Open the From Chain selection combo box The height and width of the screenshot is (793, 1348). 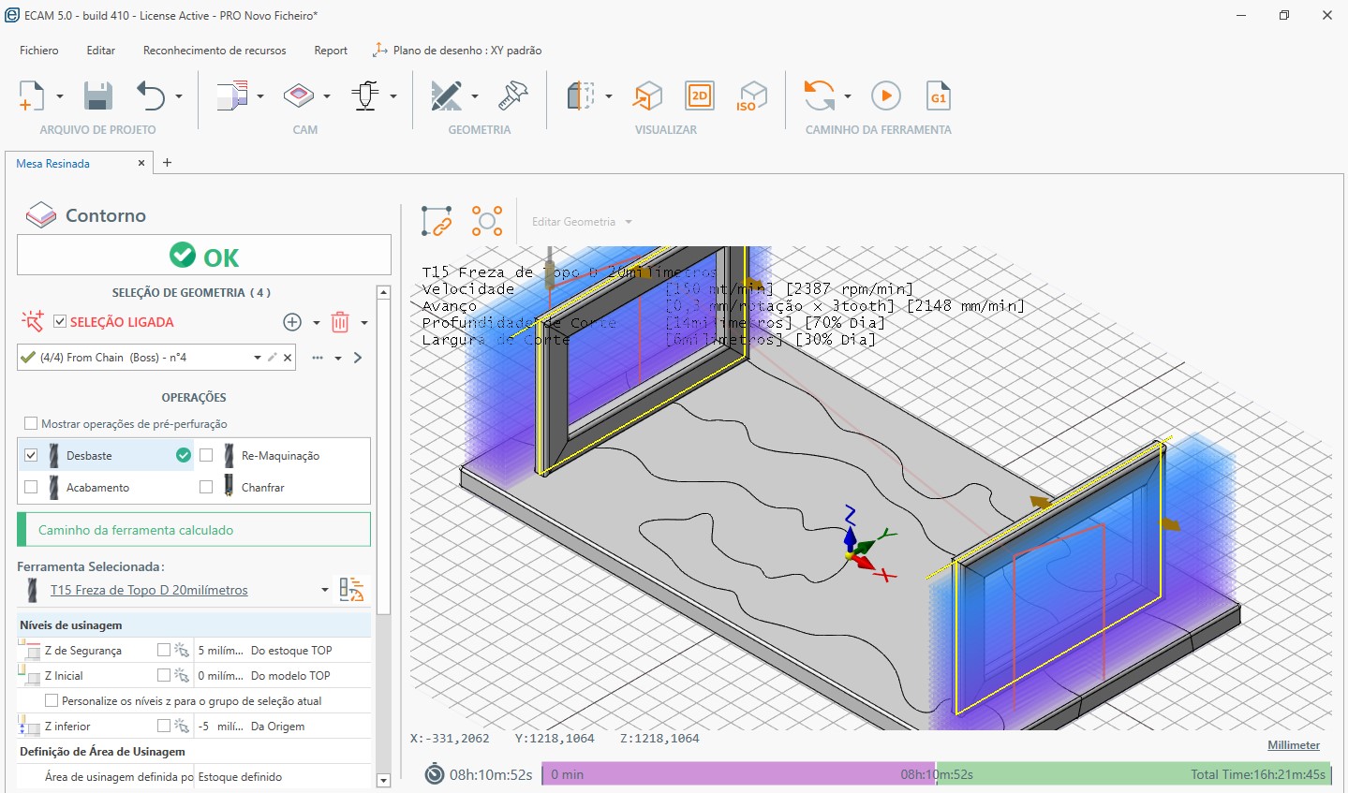pos(156,358)
